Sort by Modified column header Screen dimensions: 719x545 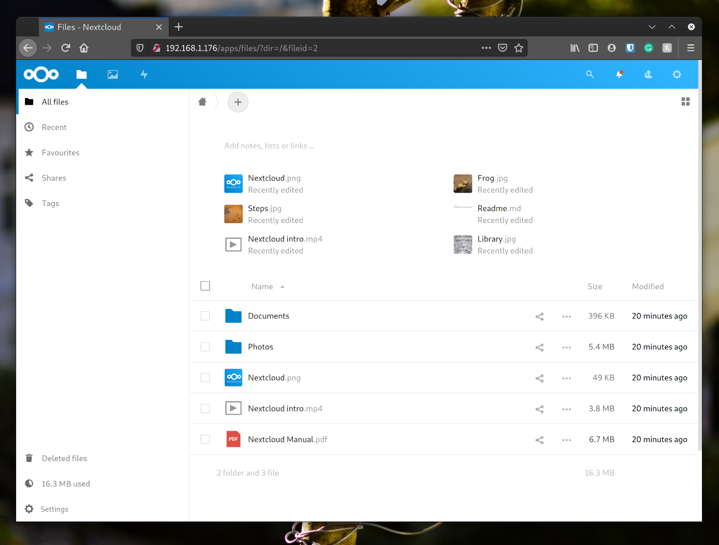(648, 286)
